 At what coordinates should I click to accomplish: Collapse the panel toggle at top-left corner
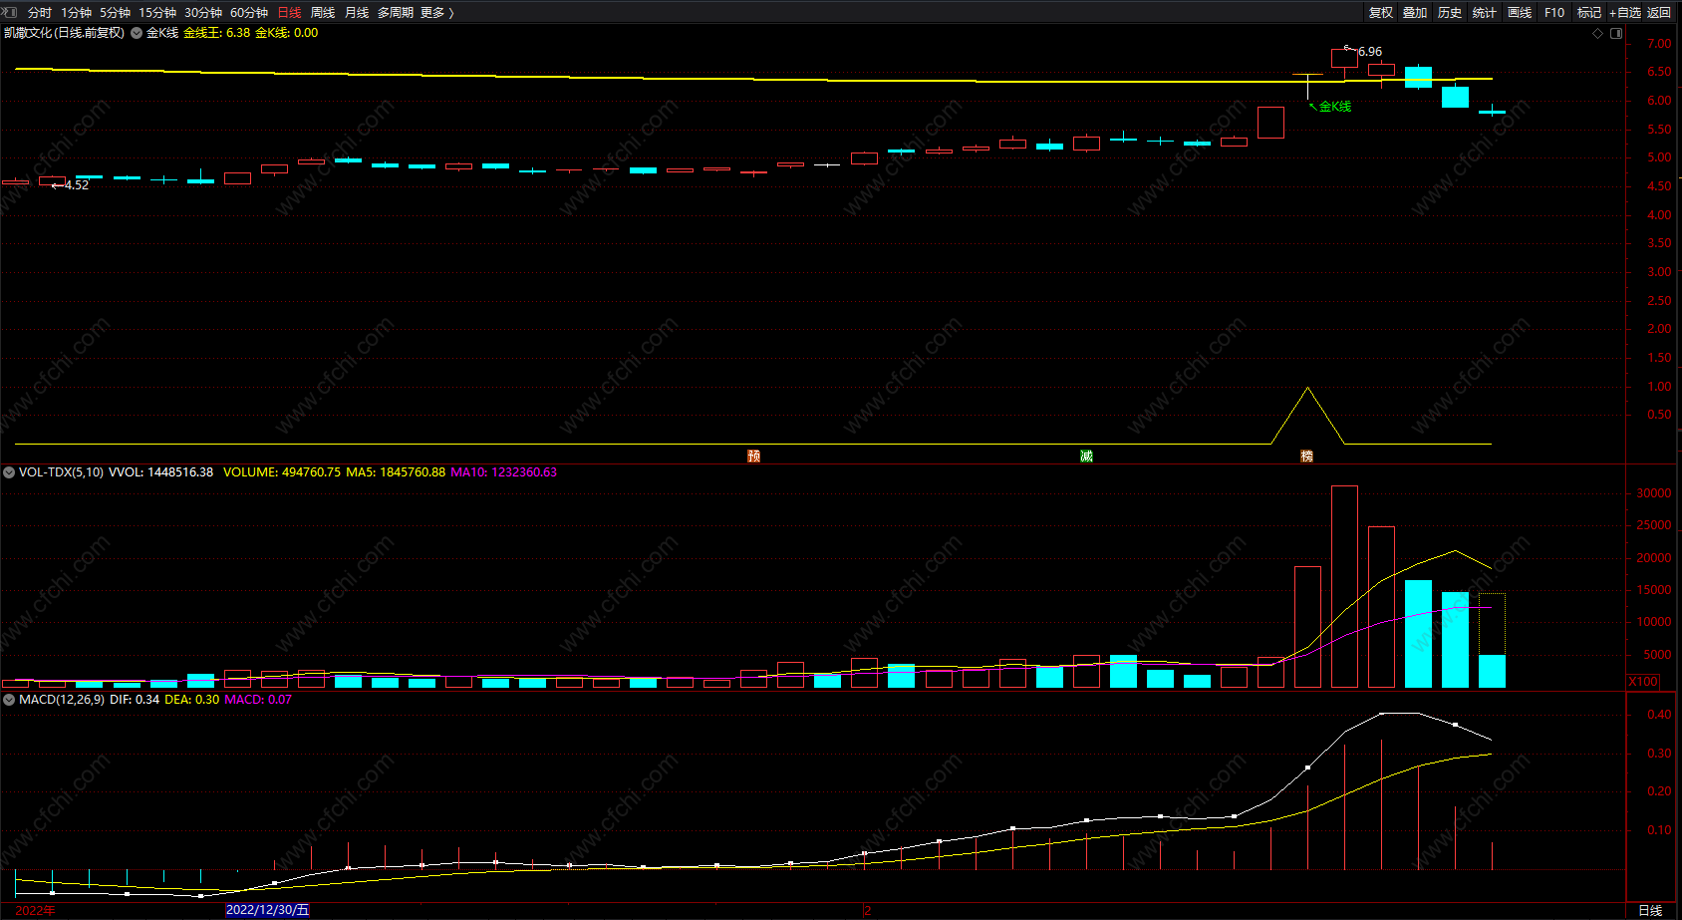coord(9,12)
